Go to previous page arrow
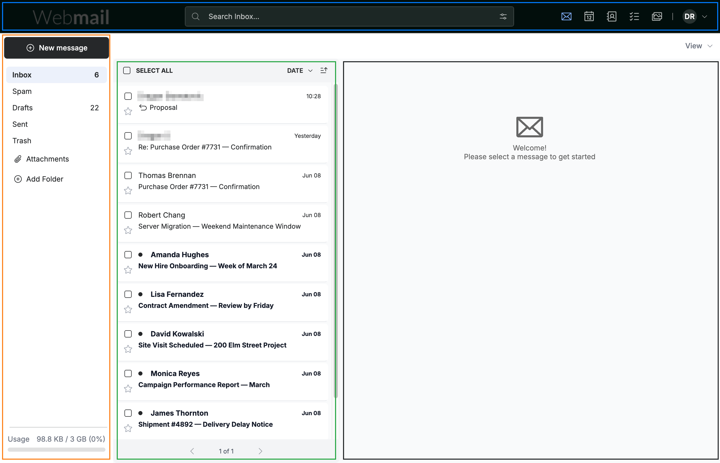Viewport: 720px width, 463px height. 192,451
